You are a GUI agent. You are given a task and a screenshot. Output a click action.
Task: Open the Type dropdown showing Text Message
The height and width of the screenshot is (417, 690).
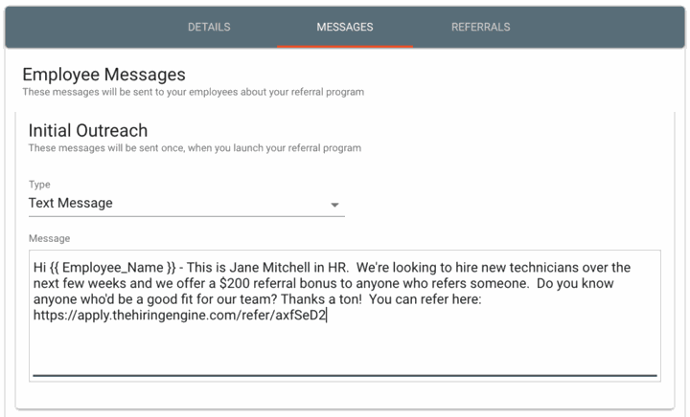(187, 203)
